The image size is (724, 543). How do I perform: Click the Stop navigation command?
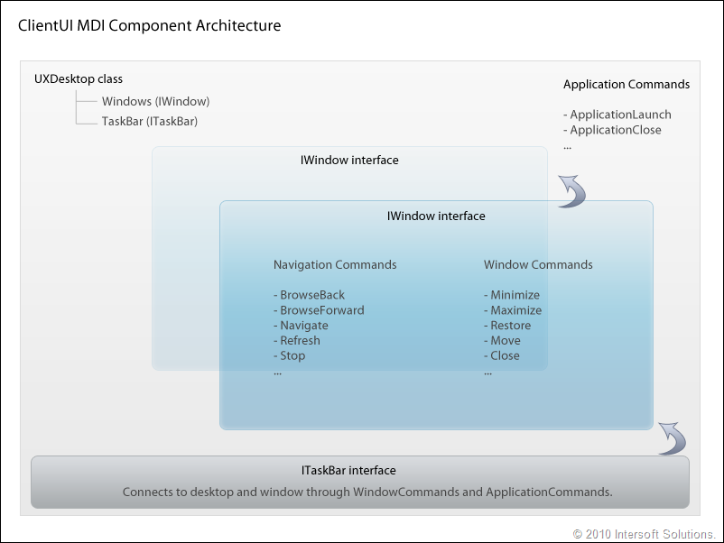click(x=289, y=355)
